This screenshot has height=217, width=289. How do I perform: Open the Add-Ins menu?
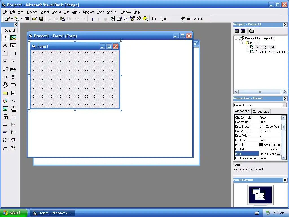(112, 12)
